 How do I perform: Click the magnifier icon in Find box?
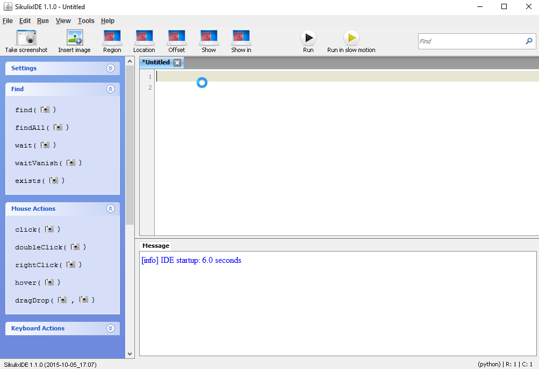coord(529,41)
